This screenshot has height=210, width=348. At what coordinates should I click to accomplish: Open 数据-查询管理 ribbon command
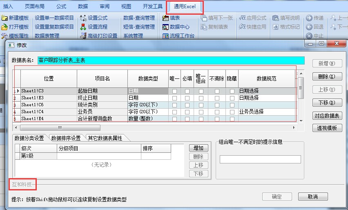point(139,18)
